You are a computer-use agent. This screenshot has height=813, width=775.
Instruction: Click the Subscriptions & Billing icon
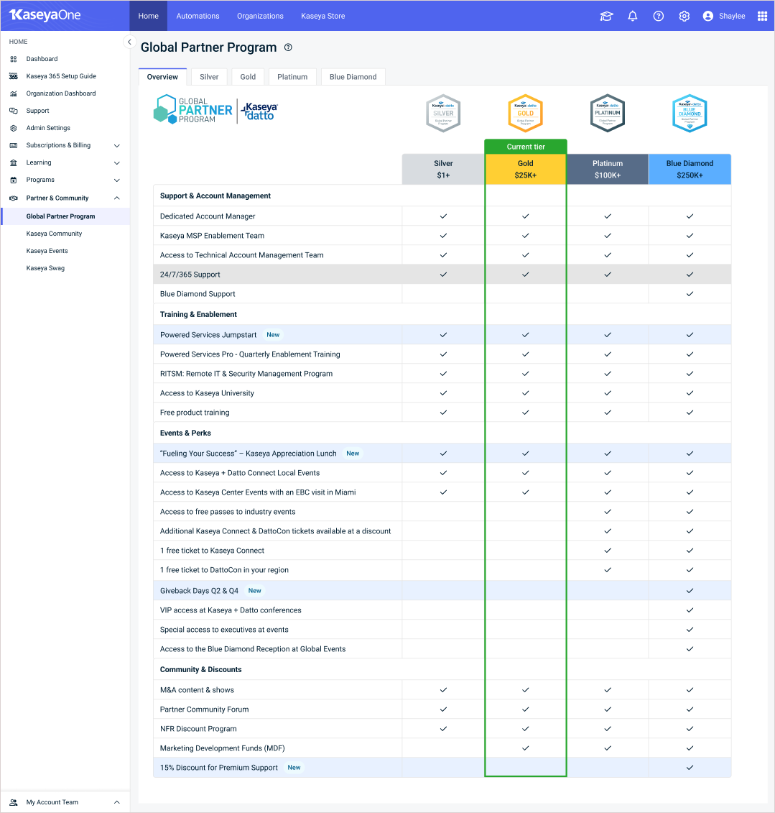click(x=14, y=145)
